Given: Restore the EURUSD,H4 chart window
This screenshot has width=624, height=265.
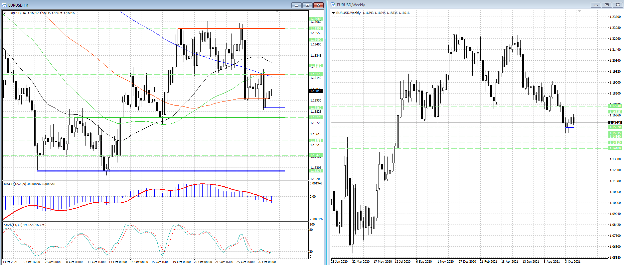Looking at the screenshot, I should coord(307,5).
